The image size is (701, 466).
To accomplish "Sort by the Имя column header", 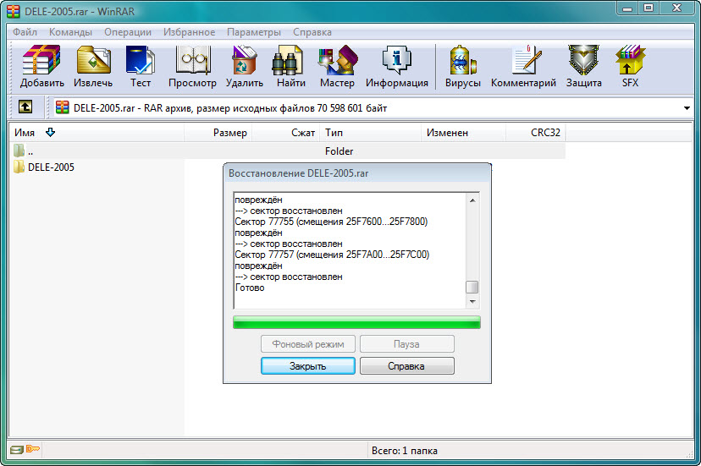I will pos(97,133).
